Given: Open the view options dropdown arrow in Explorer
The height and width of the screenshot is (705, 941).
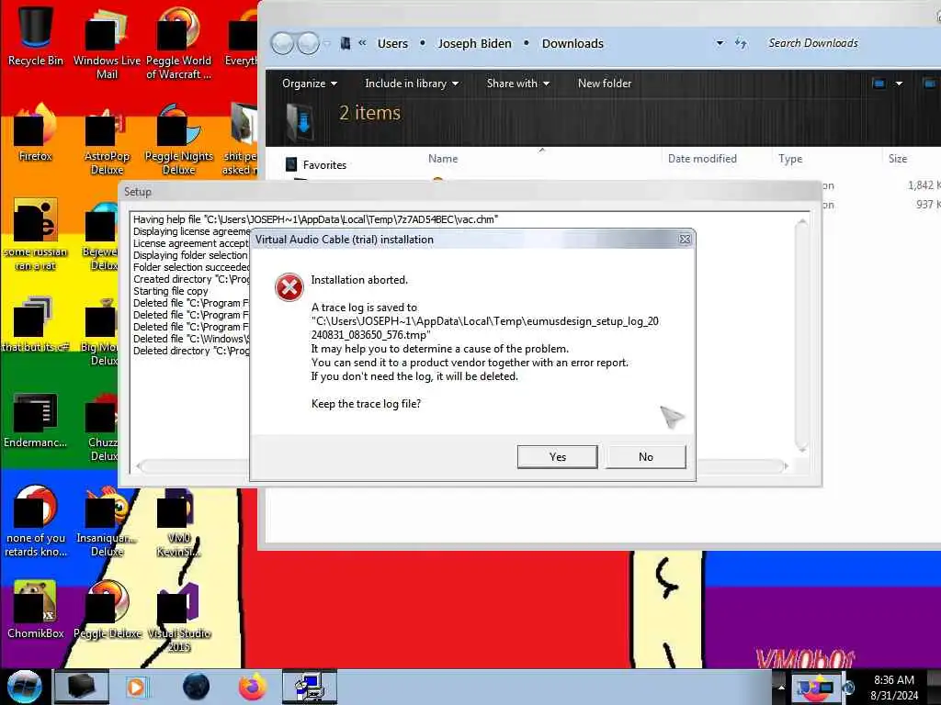Looking at the screenshot, I should [899, 84].
